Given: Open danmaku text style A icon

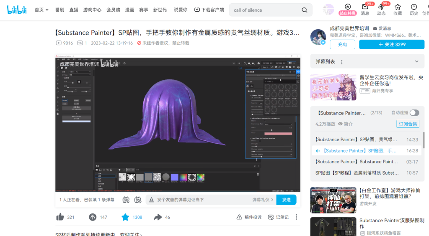Looking at the screenshot, I should click(151, 200).
